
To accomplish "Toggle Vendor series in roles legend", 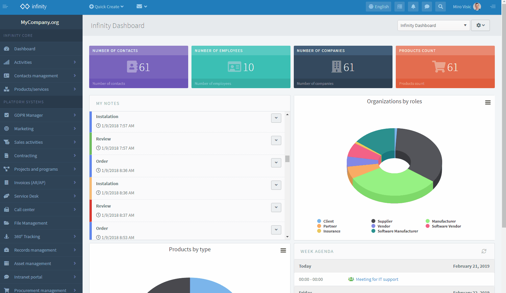I will pyautogui.click(x=381, y=226).
